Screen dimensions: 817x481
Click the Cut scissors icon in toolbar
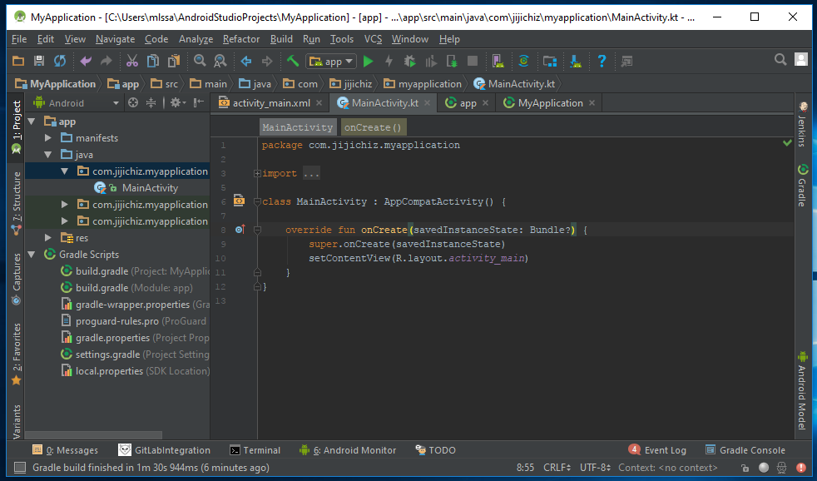click(131, 61)
